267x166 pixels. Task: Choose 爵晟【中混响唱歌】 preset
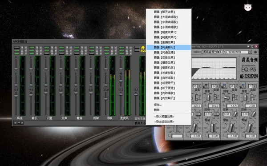tap(169, 22)
